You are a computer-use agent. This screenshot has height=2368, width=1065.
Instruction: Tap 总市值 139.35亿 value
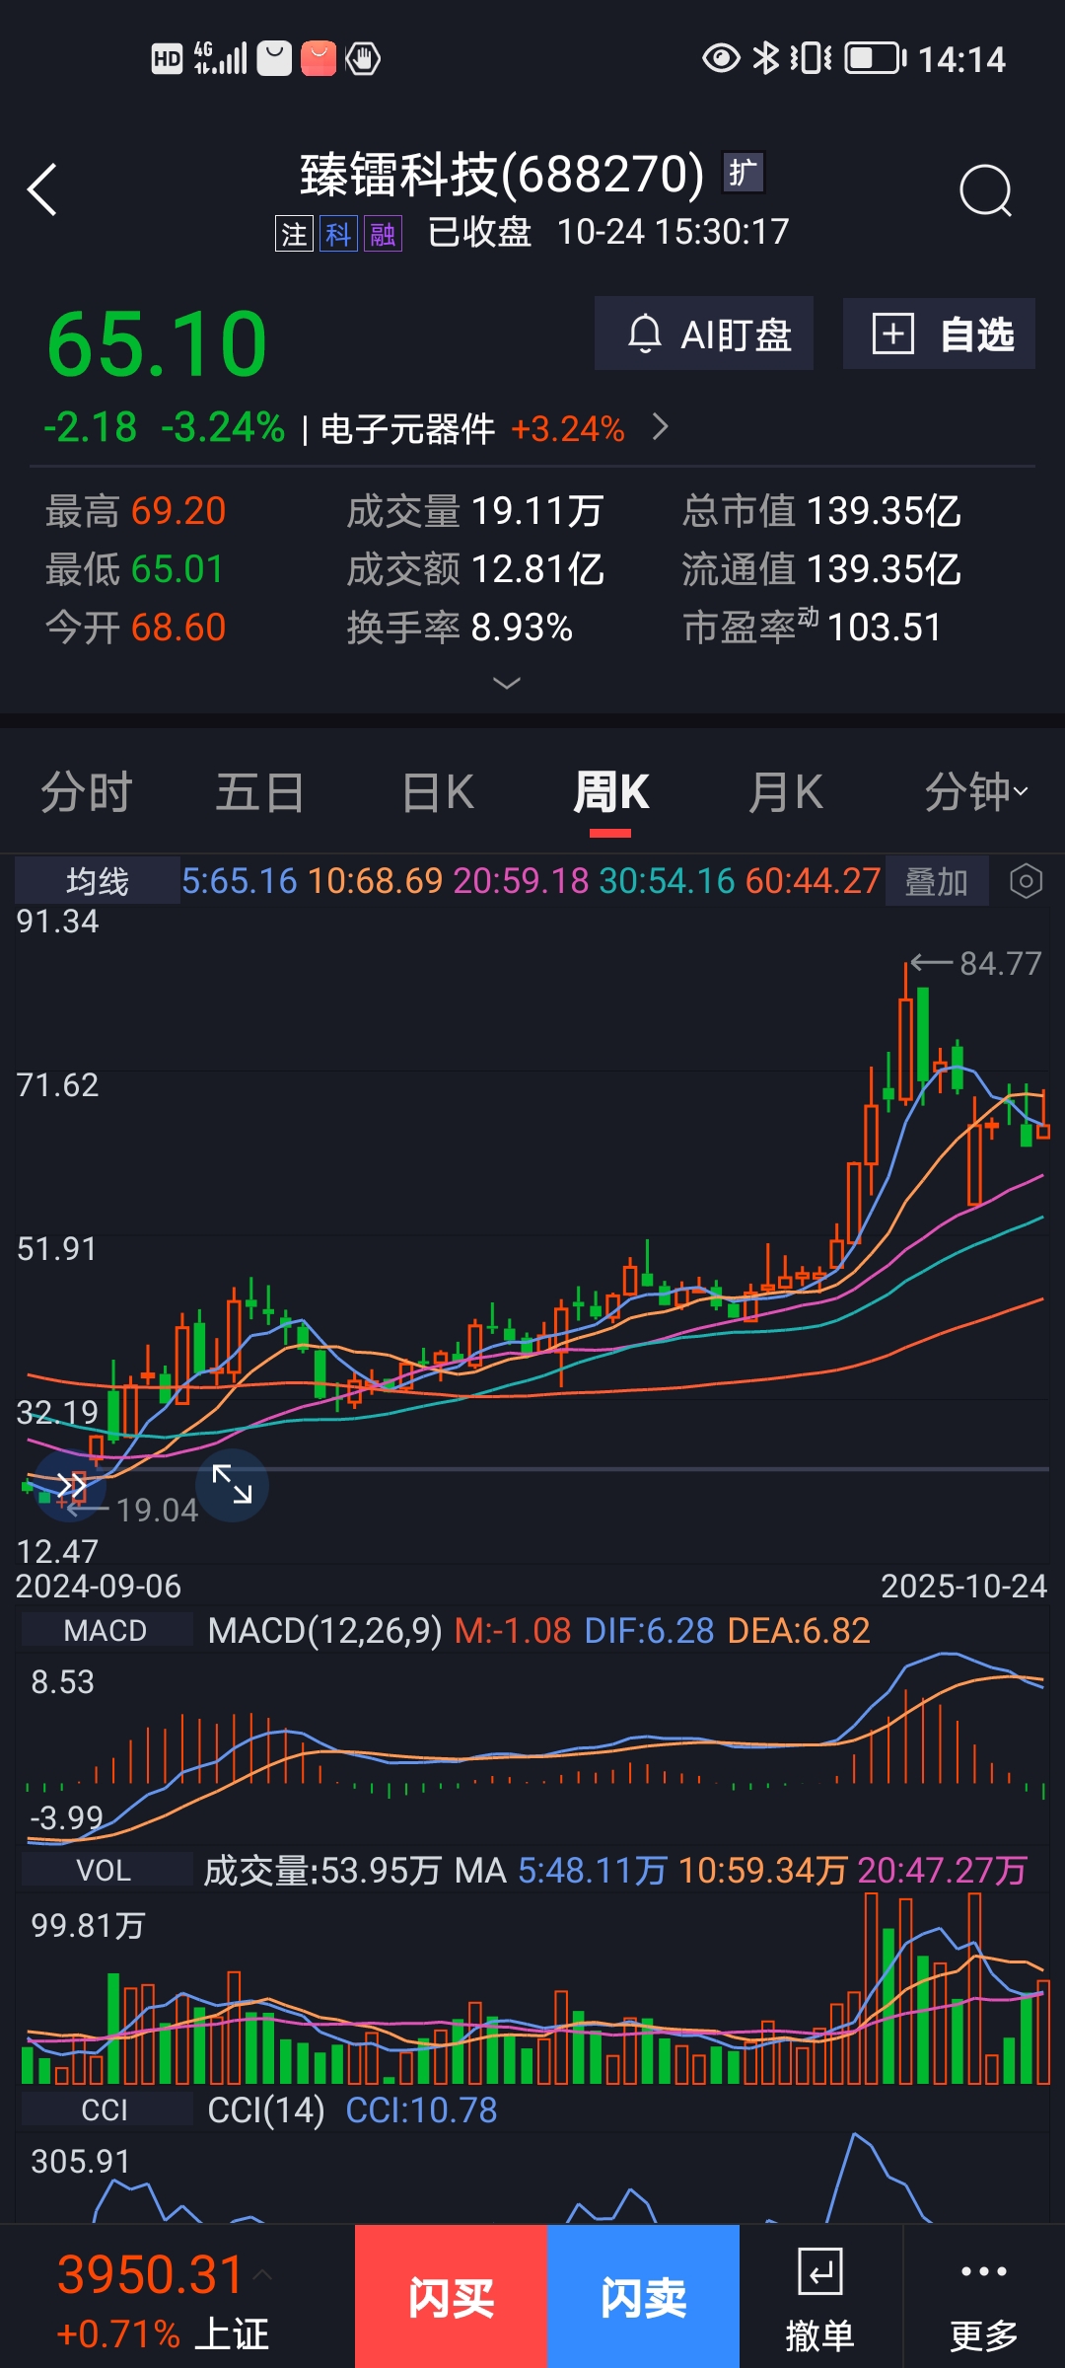pos(884,511)
